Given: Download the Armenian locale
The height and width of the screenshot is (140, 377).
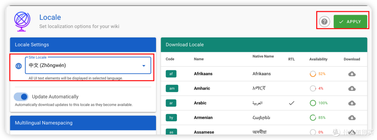Looking at the screenshot, I should point(352,118).
